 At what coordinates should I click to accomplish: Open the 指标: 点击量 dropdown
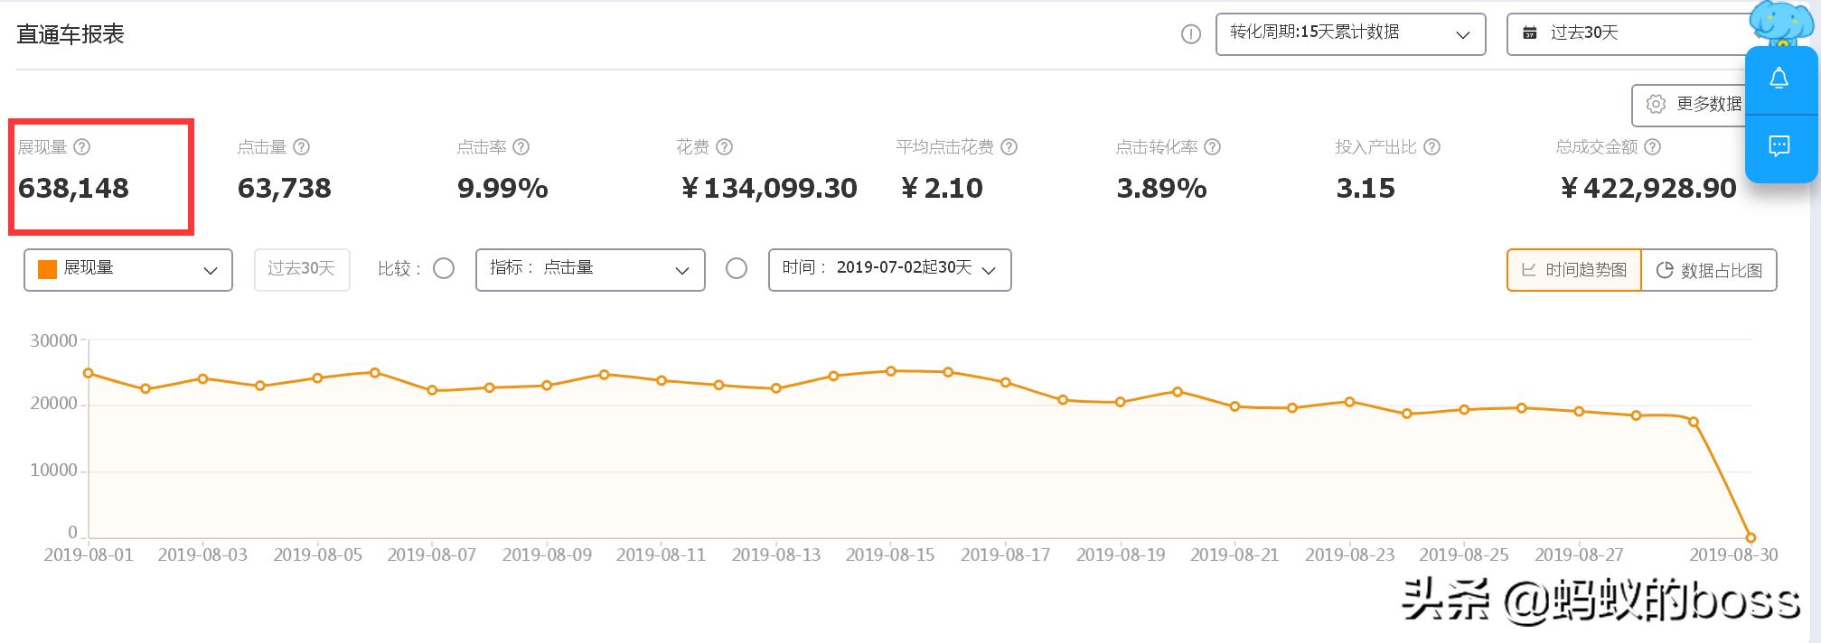590,270
